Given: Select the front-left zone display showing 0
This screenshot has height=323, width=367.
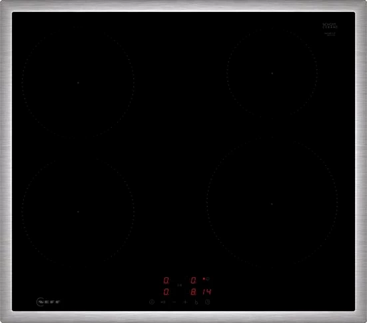Looking at the screenshot, I should click(x=166, y=292).
